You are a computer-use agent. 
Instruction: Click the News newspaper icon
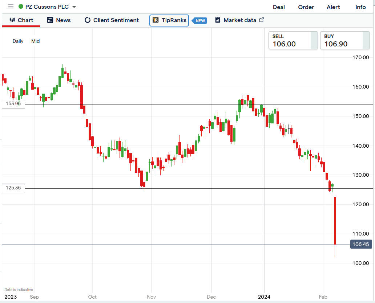tap(50, 20)
